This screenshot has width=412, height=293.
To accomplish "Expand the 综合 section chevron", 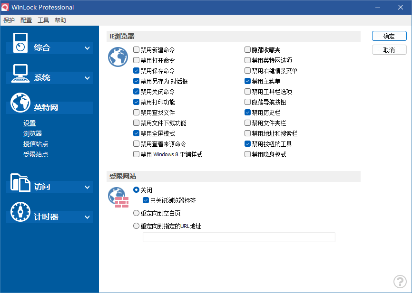I will (87, 48).
